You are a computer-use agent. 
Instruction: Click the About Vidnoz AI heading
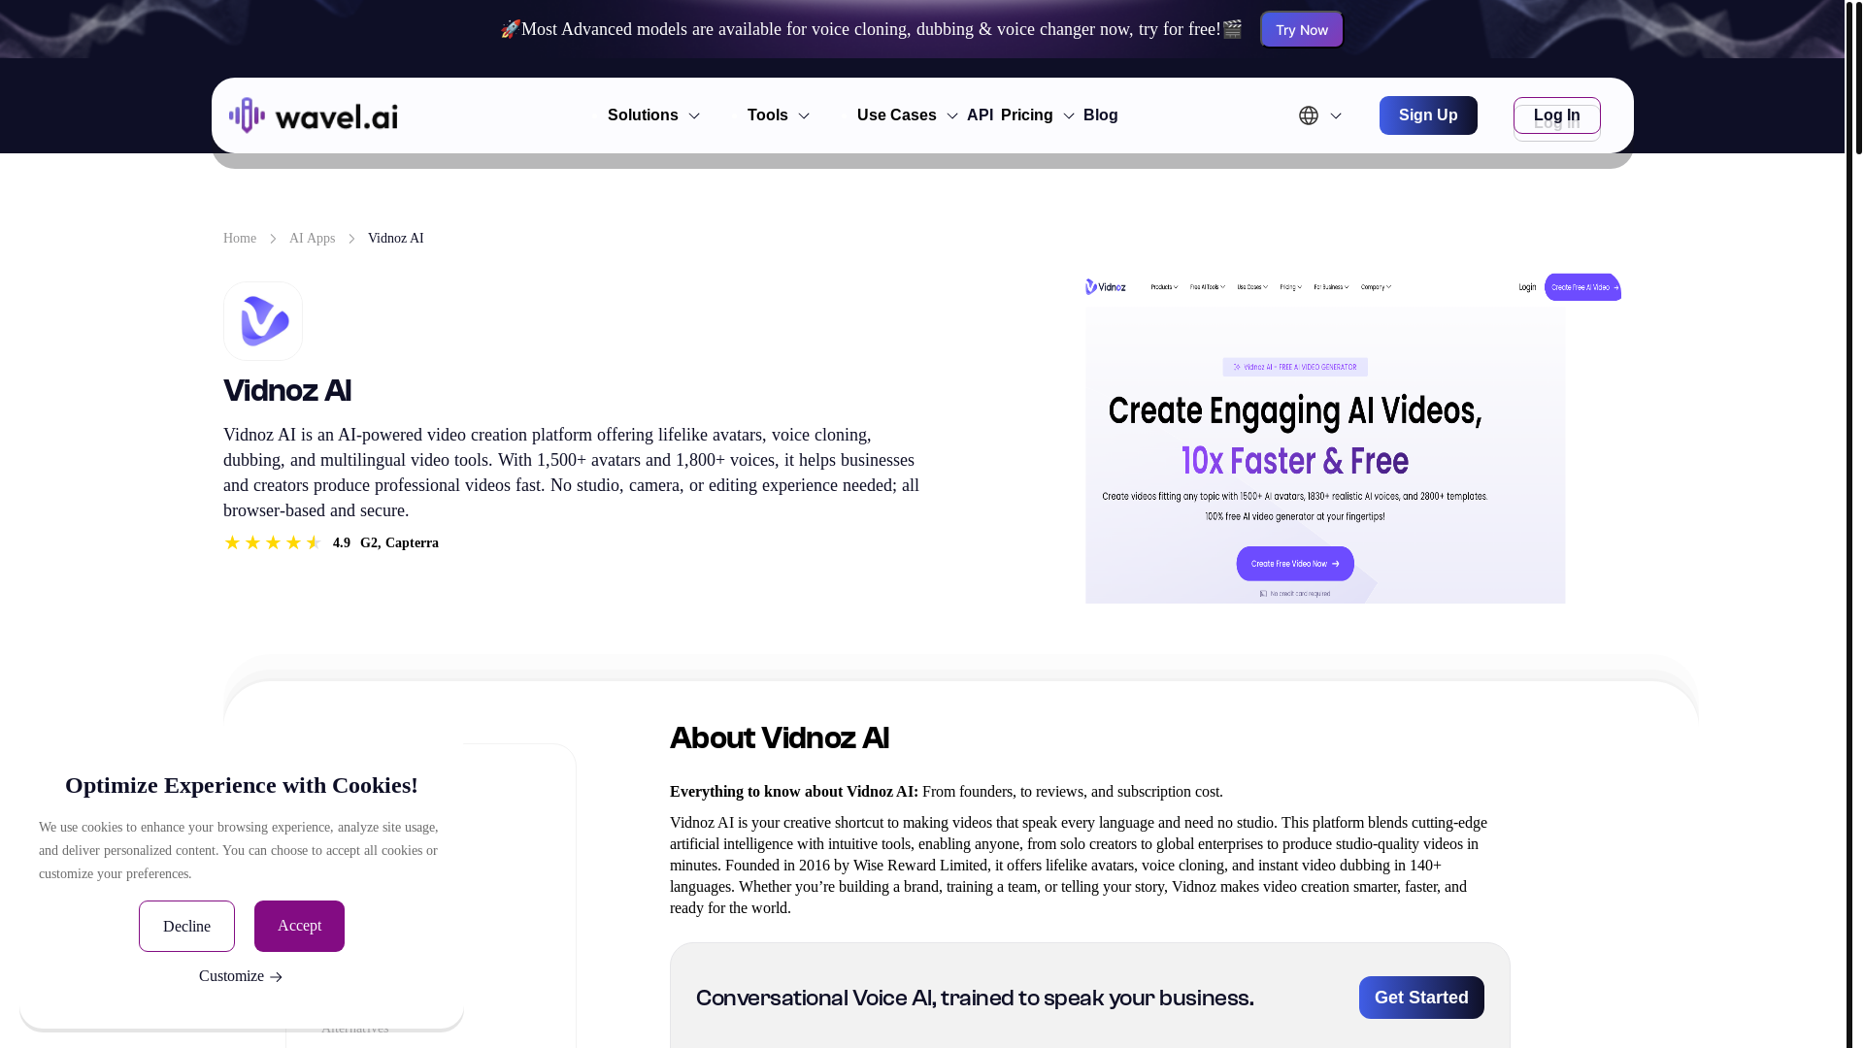click(x=780, y=739)
